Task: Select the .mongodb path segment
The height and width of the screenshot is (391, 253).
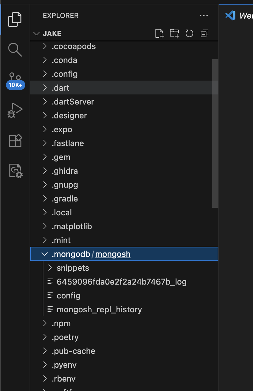Action: 71,254
